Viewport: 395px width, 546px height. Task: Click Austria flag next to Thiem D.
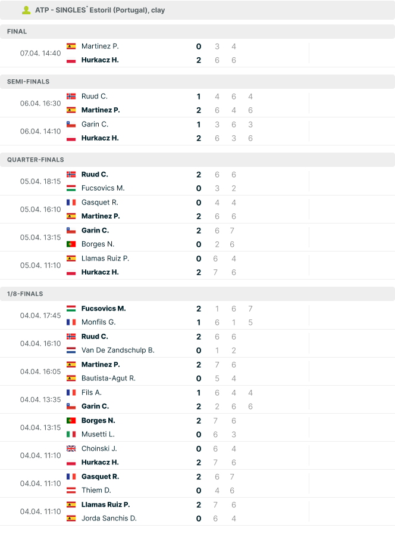(71, 491)
